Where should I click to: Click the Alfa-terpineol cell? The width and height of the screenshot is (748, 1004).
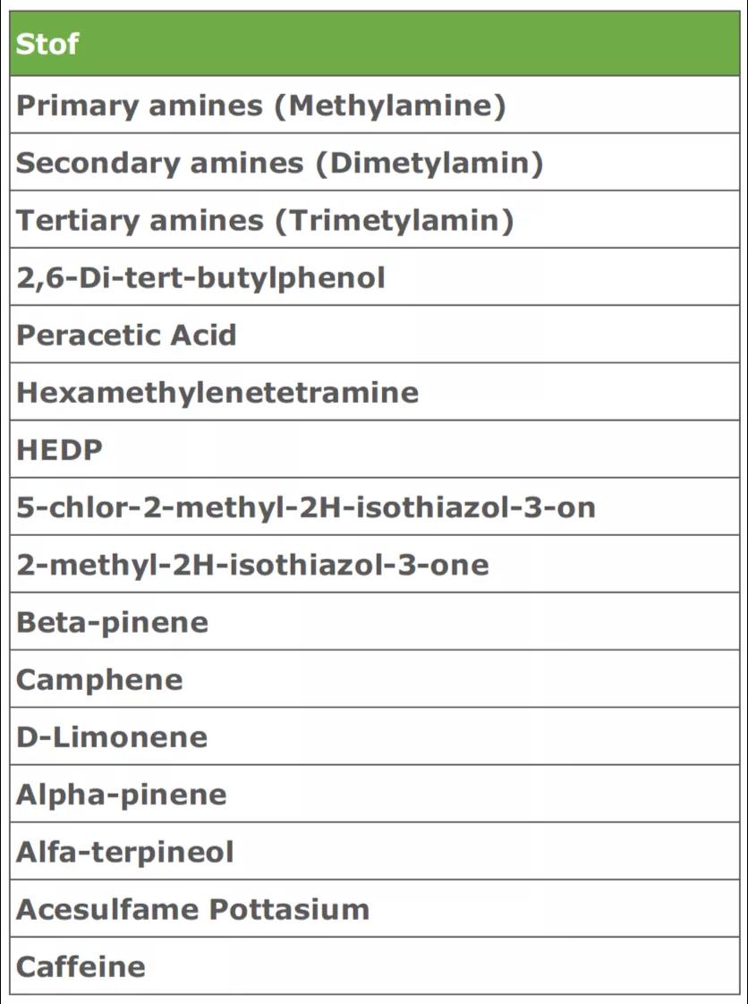(x=125, y=851)
